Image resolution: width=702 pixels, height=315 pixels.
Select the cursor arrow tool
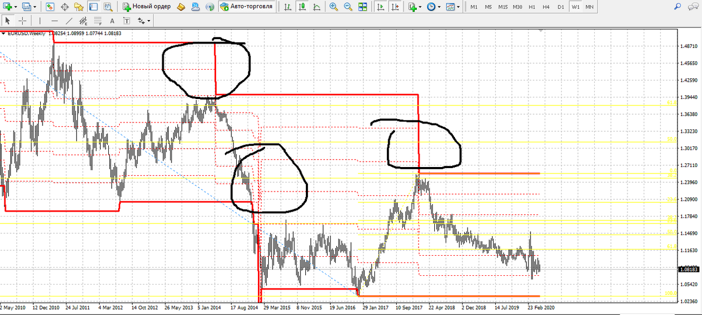8,21
